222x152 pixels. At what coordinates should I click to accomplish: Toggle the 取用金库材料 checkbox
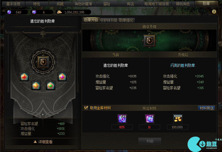pos(86,108)
